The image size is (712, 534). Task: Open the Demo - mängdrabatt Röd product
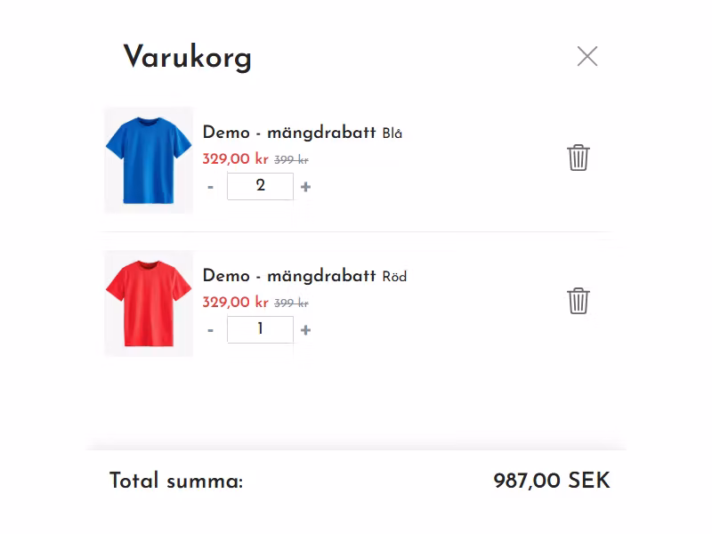point(303,277)
